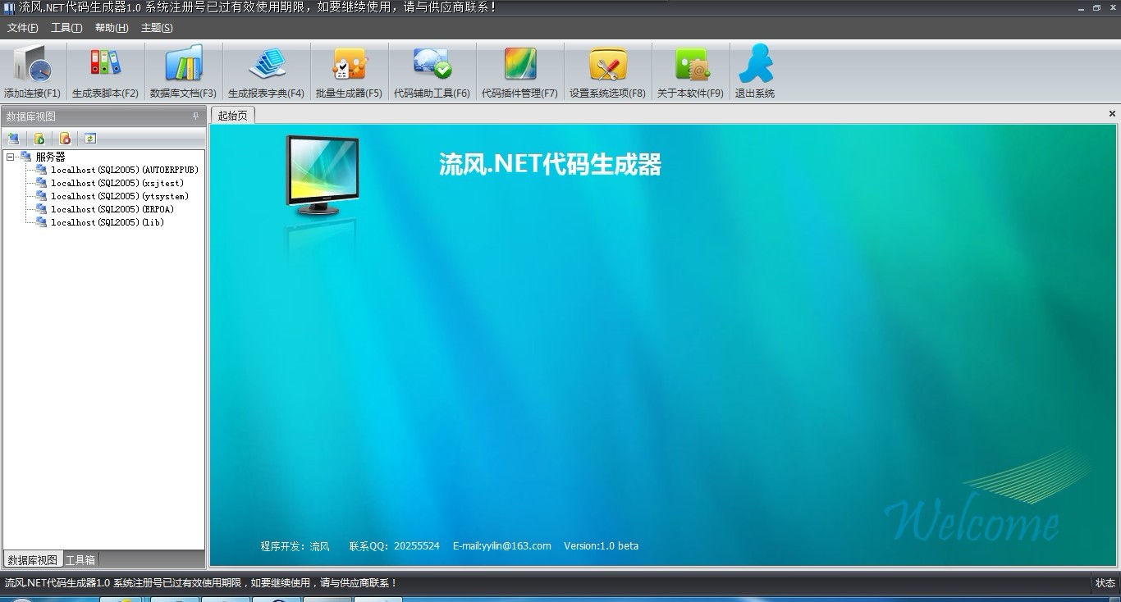Click the refresh icon in database view toolbar

point(90,139)
